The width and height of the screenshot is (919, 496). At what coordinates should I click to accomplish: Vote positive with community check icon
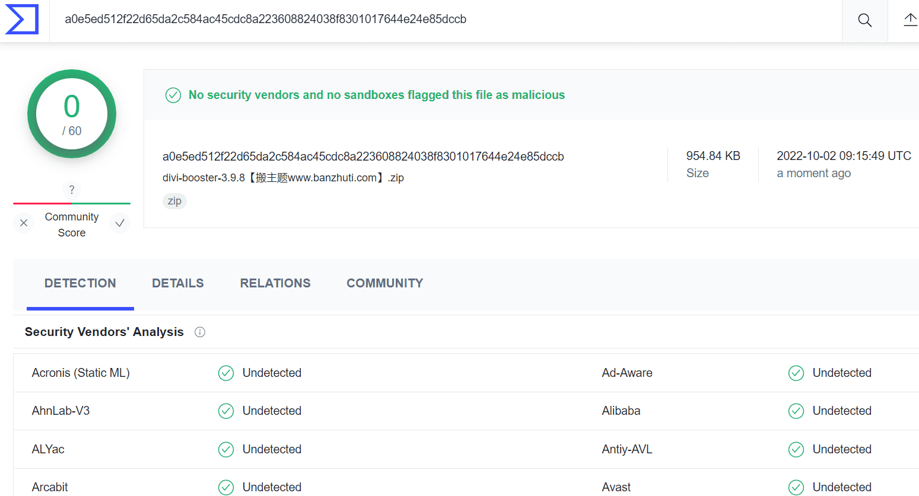pyautogui.click(x=120, y=223)
